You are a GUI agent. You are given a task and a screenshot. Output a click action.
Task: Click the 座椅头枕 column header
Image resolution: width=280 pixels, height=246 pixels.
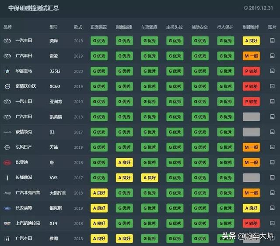[x=175, y=27]
